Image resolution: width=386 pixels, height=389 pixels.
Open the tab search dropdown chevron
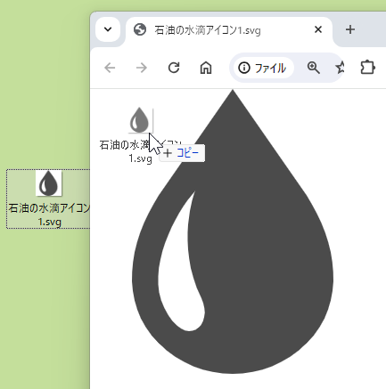click(x=108, y=29)
